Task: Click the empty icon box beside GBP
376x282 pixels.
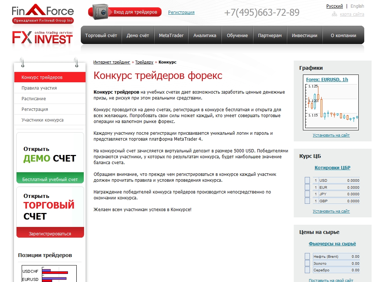Action: click(307, 201)
